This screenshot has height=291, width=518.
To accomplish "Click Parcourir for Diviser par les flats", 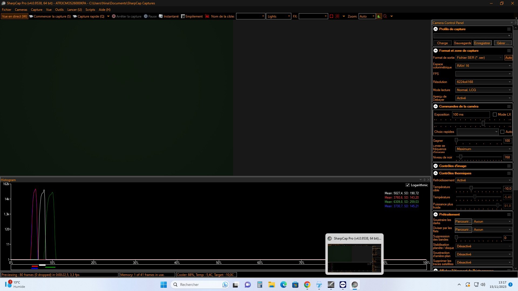I will click(463, 230).
